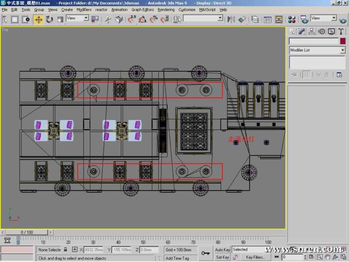The width and height of the screenshot is (349, 262).
Task: Open the File menu
Action: pyautogui.click(x=4, y=10)
